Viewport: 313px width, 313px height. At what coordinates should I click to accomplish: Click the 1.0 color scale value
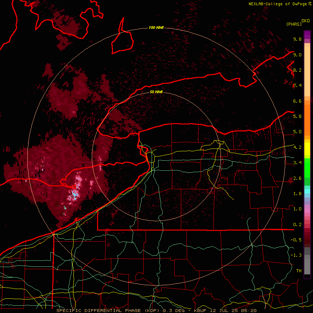297,209
